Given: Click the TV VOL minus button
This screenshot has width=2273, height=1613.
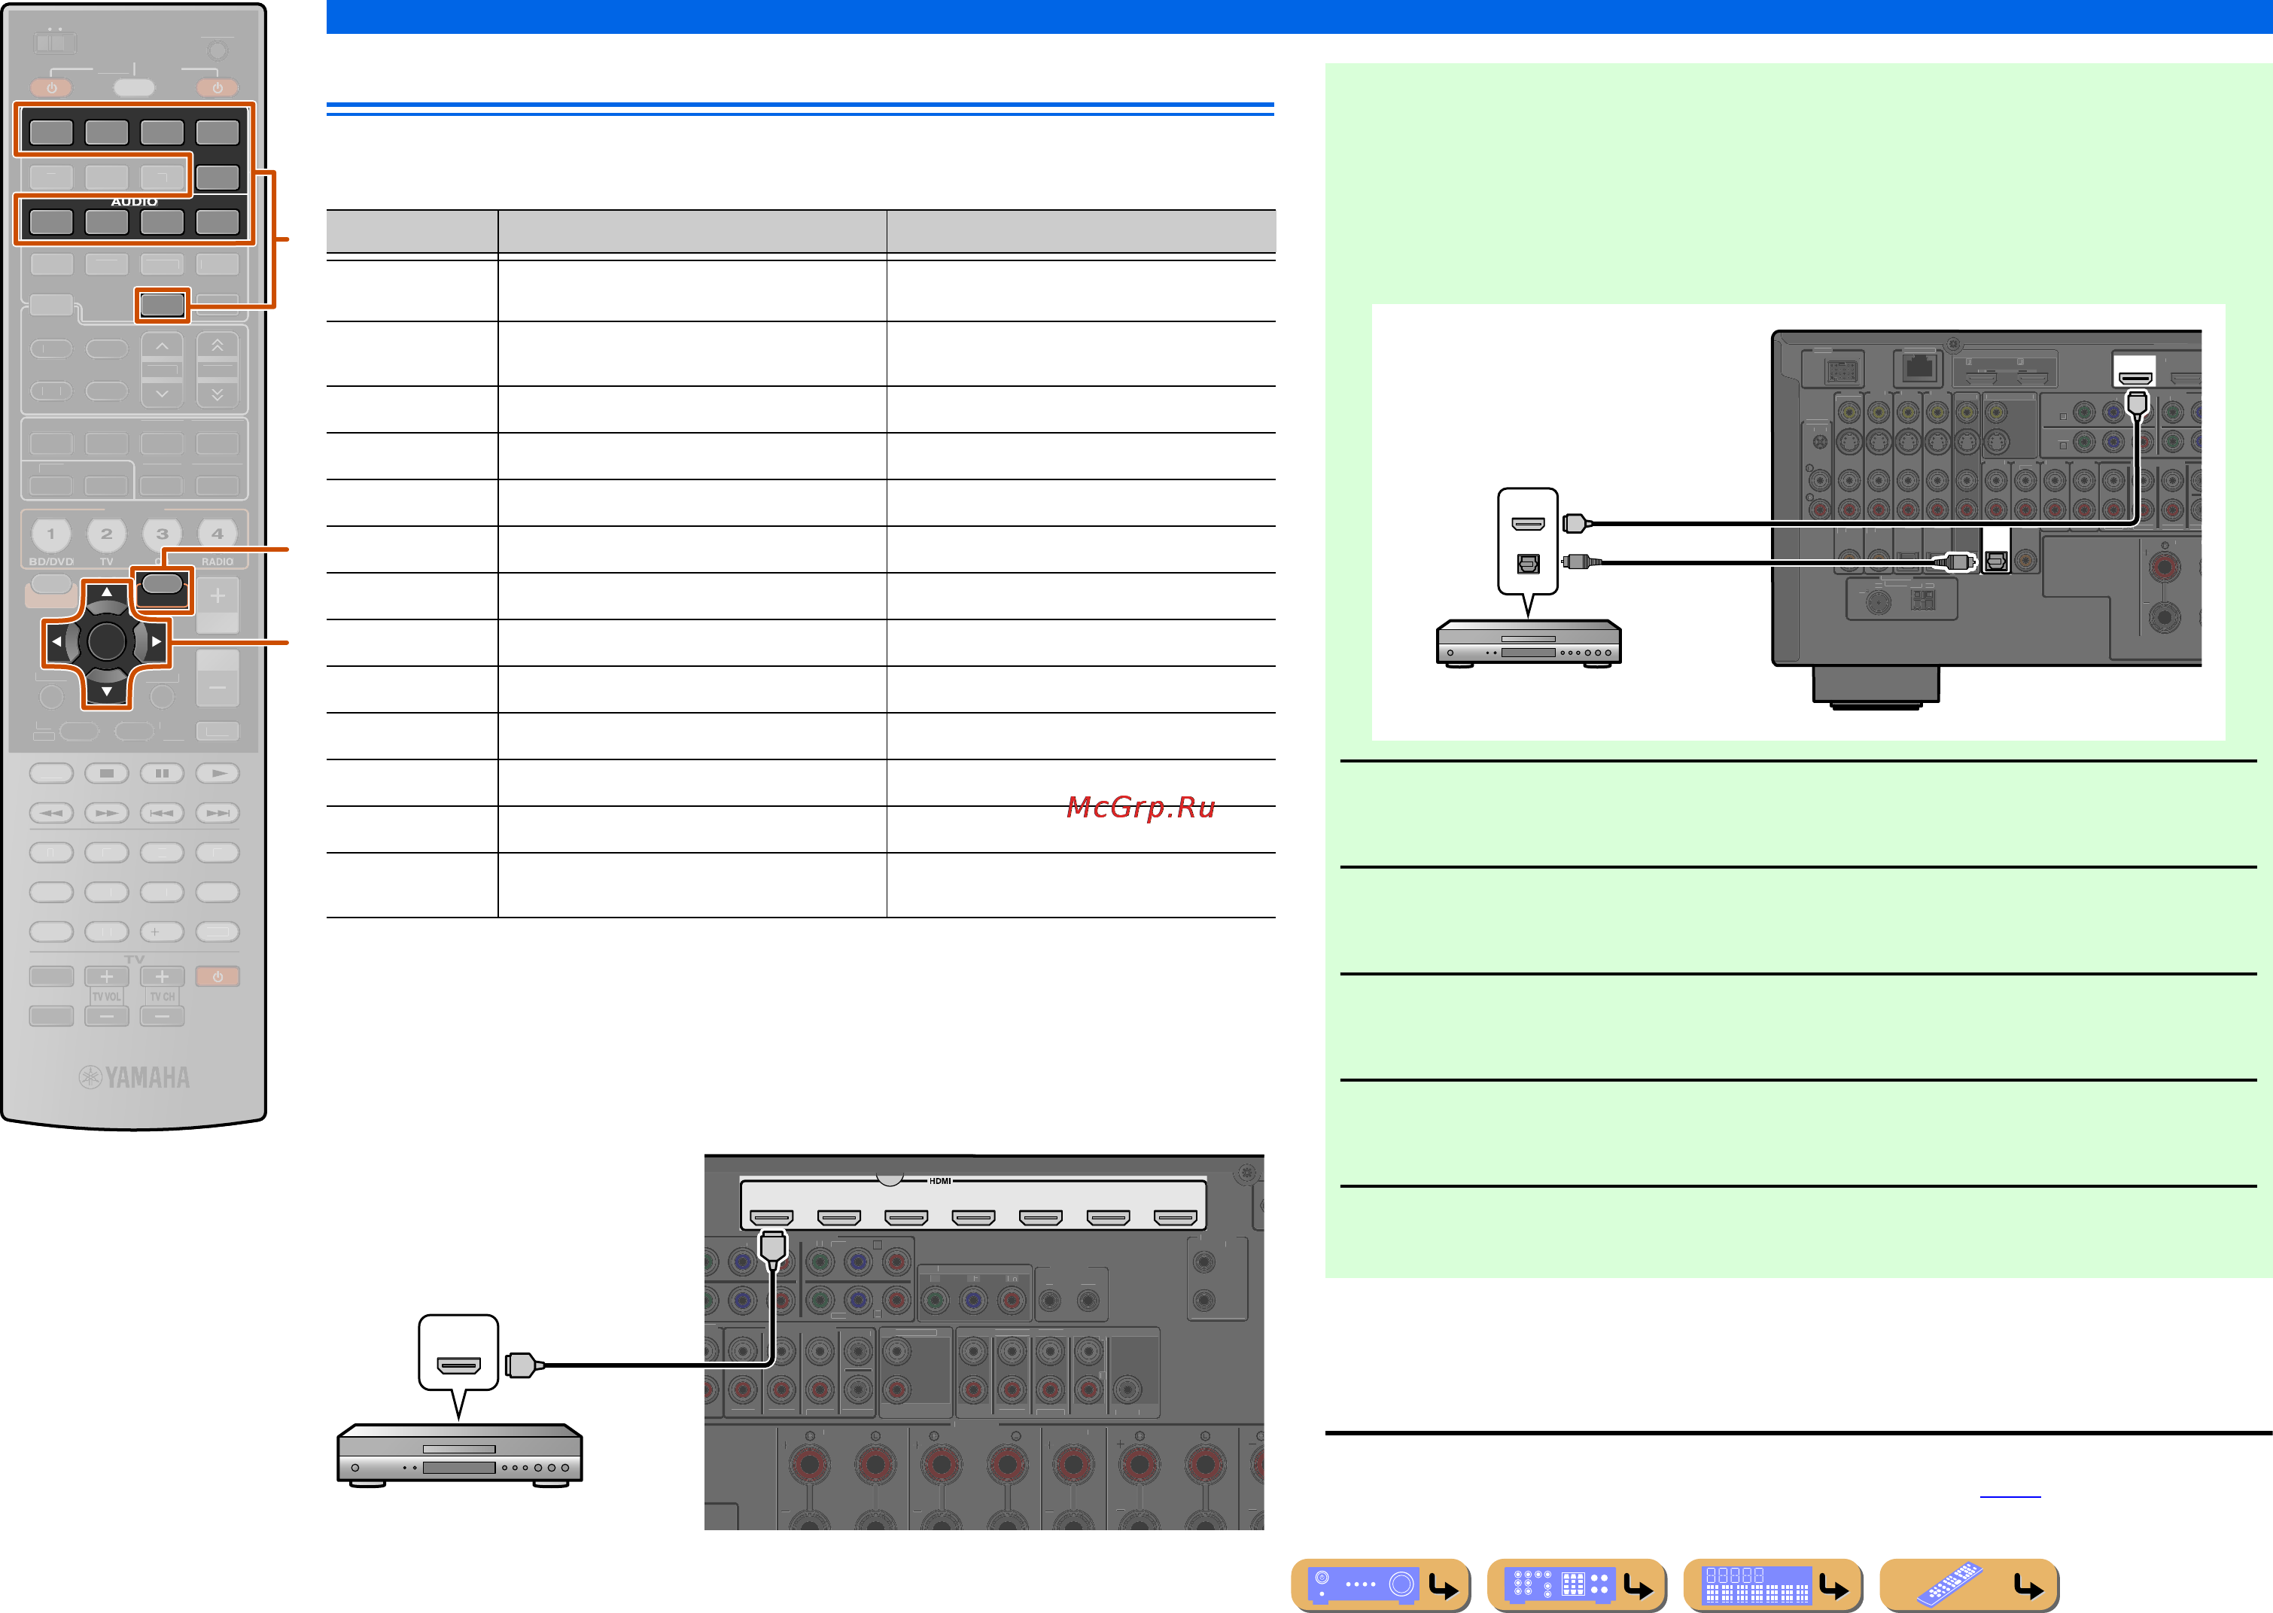Looking at the screenshot, I should [x=106, y=1016].
